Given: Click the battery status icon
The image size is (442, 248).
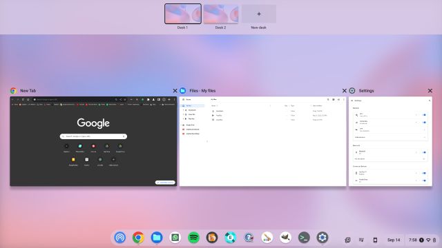Looking at the screenshot, I should pyautogui.click(x=434, y=240).
